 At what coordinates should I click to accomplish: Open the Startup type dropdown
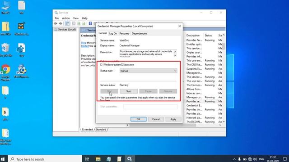tap(149, 71)
